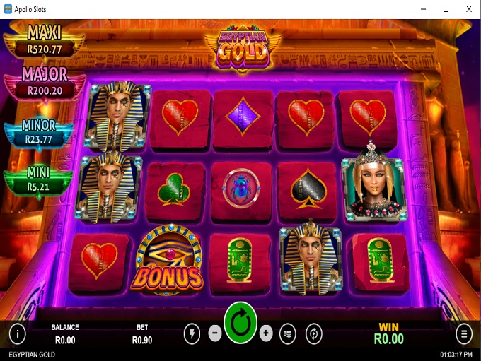Click the MINI jackpot badge
This screenshot has height=361, width=481.
(x=38, y=181)
